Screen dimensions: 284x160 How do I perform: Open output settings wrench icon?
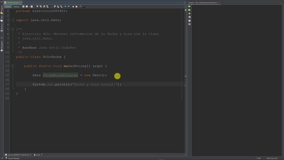(189, 24)
